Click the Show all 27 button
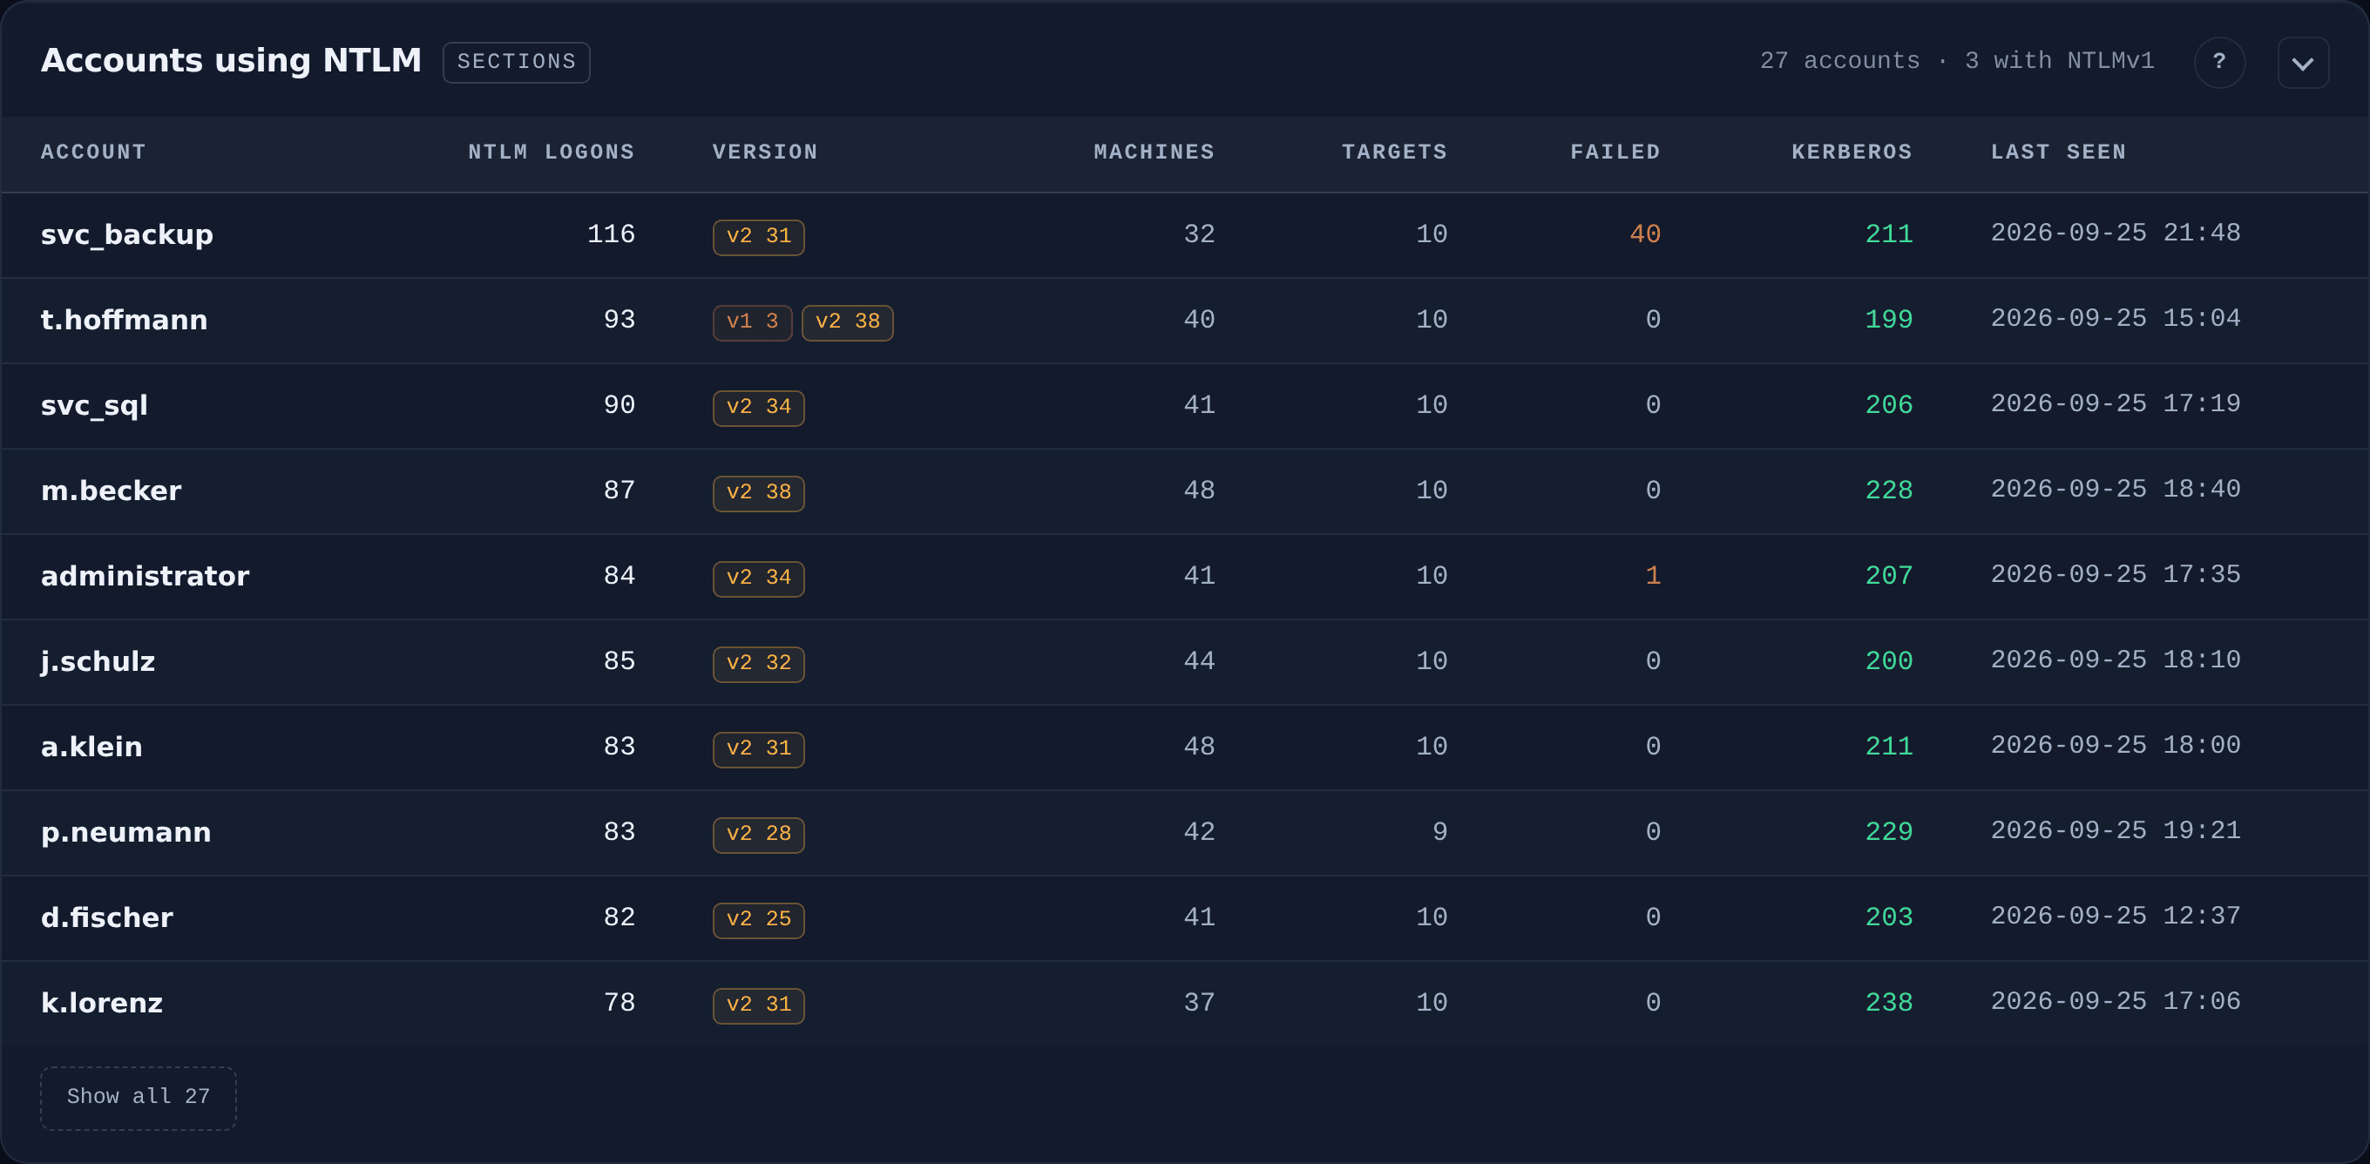This screenshot has width=2370, height=1164. [138, 1097]
